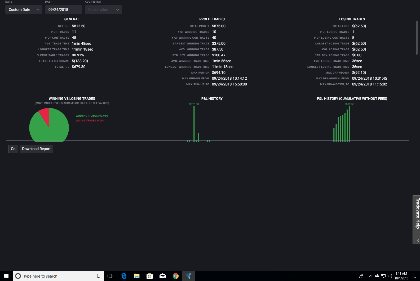Click the P&L HISTORY heading
Image resolution: width=420 pixels, height=281 pixels.
pos(212,99)
